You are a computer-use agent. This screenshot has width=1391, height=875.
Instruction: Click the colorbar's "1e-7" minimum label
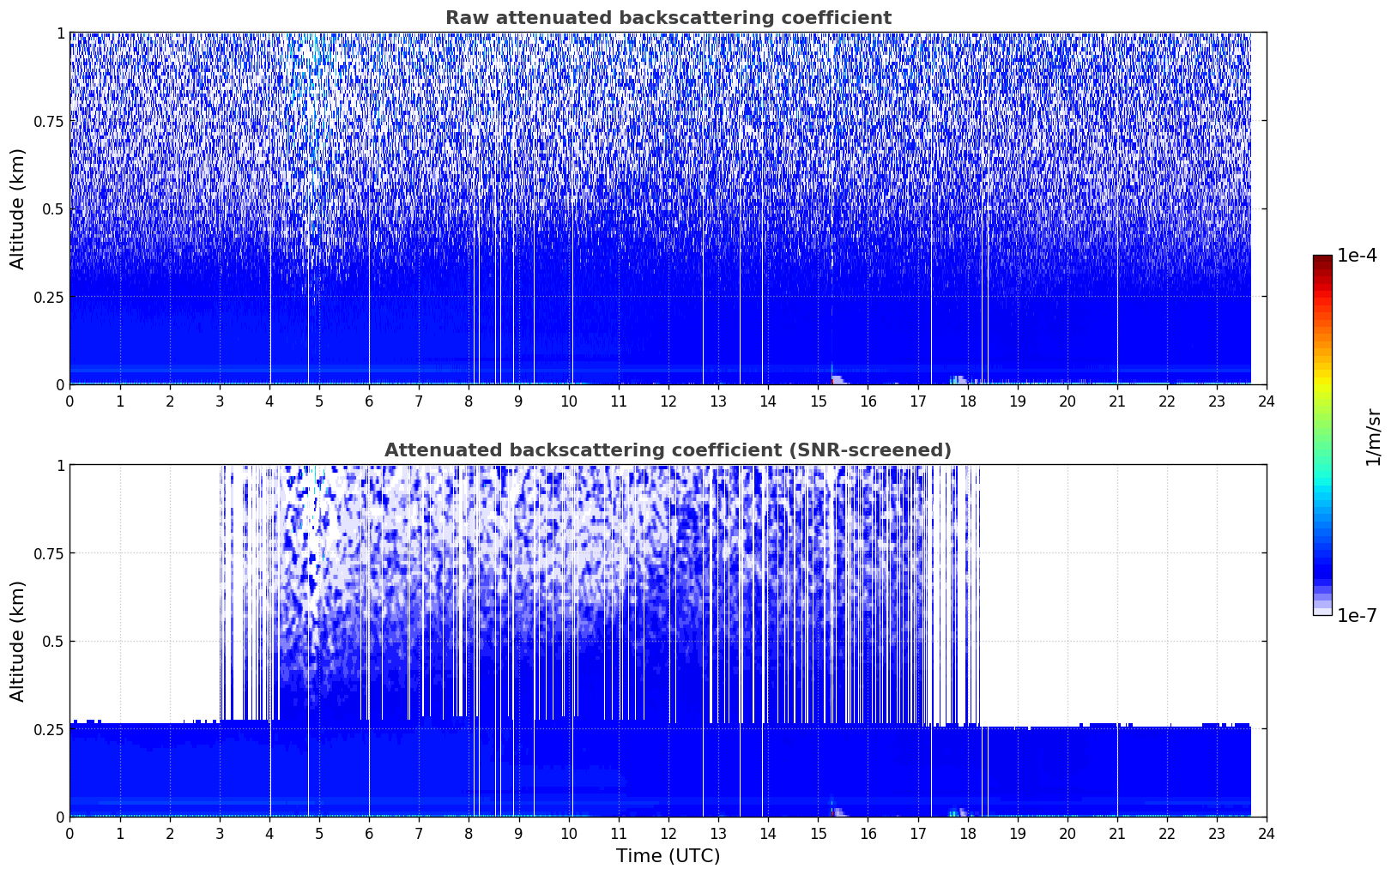click(x=1356, y=615)
